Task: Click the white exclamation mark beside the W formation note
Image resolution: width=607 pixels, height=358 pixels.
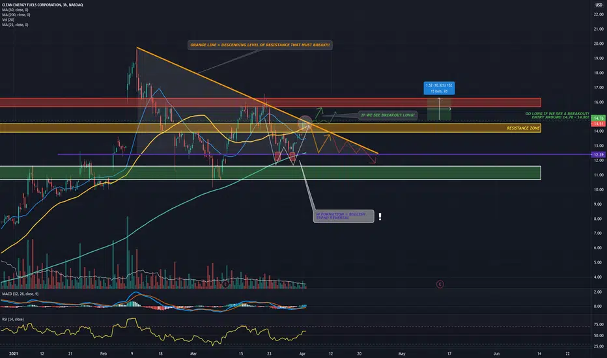Action: [x=380, y=217]
